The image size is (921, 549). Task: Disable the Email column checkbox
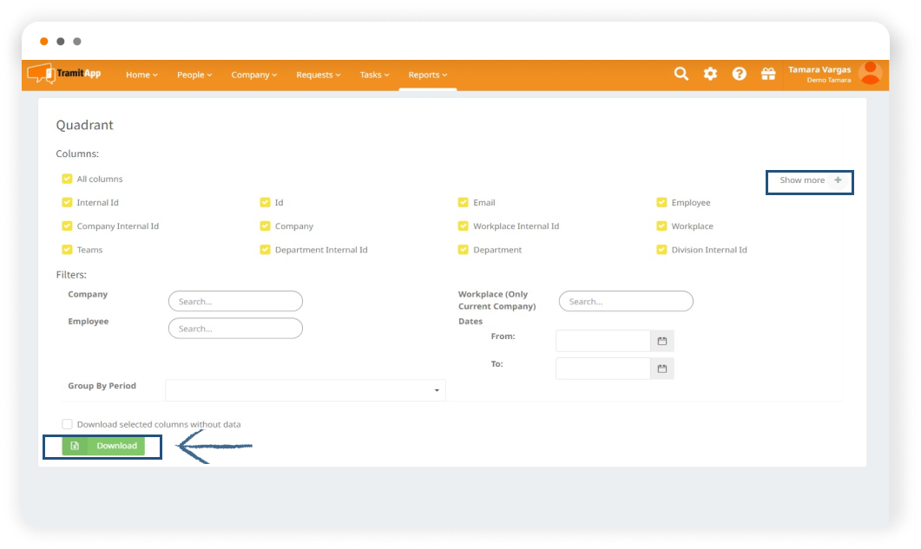[464, 202]
